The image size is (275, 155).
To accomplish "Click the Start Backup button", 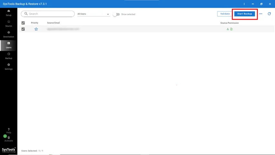I will 244,14.
